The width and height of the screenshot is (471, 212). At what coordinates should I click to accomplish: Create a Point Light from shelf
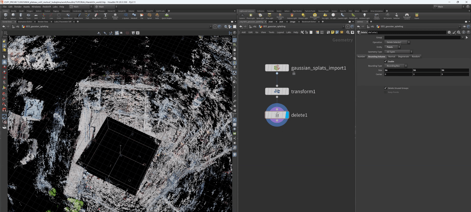click(251, 16)
